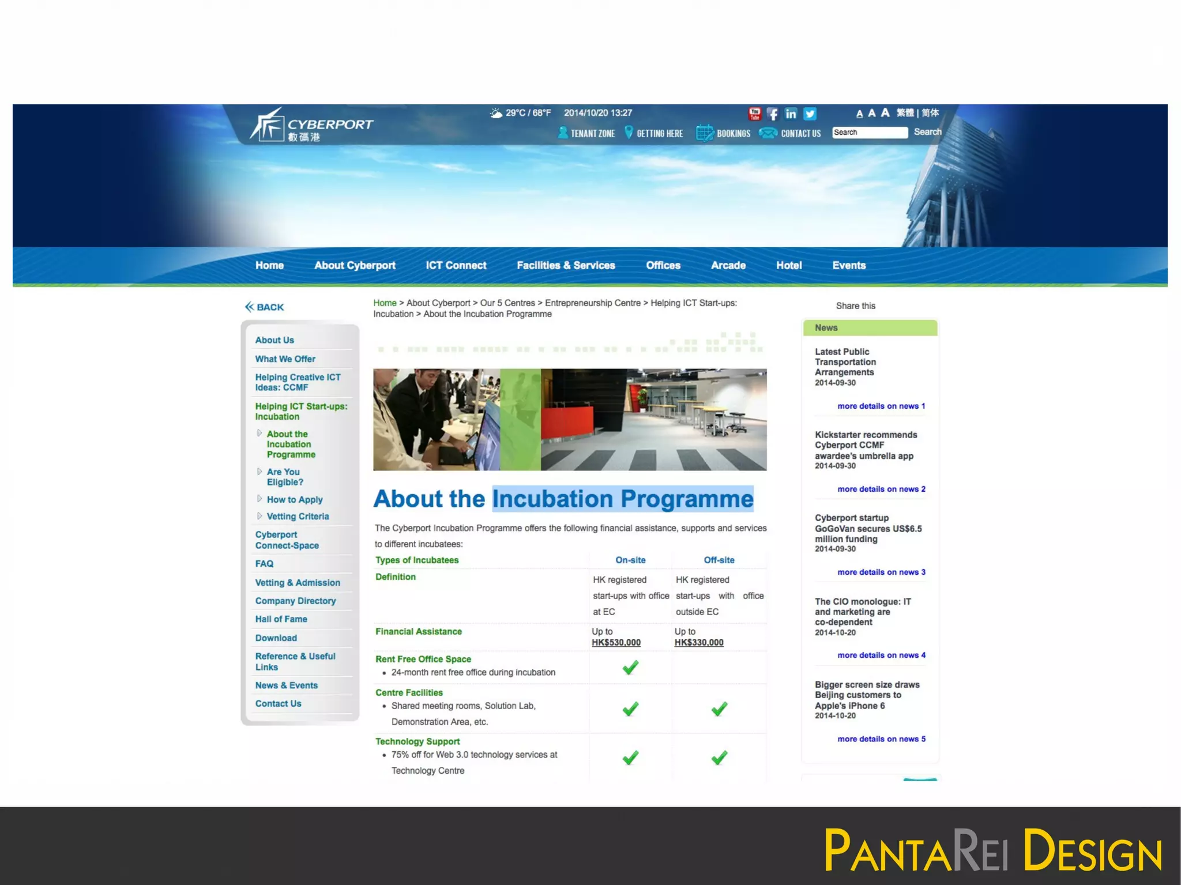Click the Tenant Zone person icon
The height and width of the screenshot is (885, 1181).
coord(563,133)
